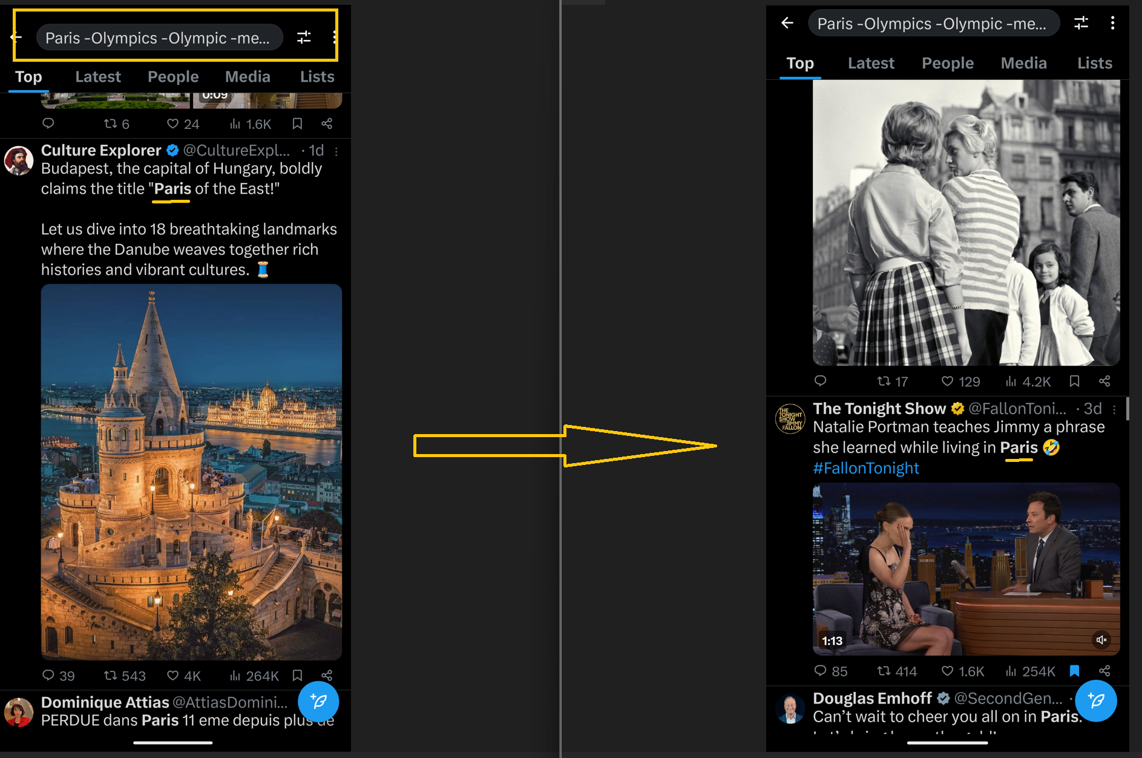Remove bookmark on Tonight Show post
Viewport: 1142px width, 758px height.
tap(1075, 670)
